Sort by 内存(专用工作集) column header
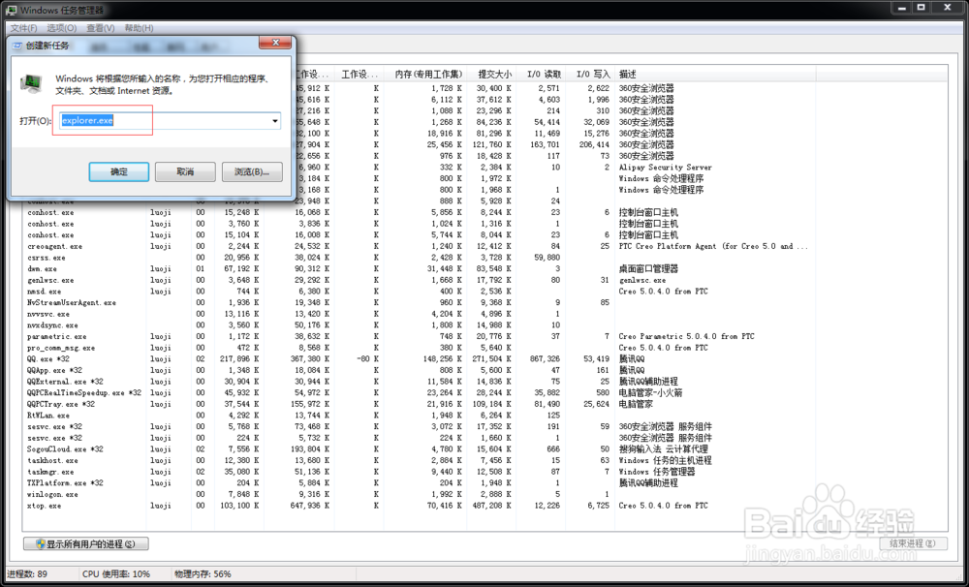Viewport: 969px width, 587px height. pyautogui.click(x=427, y=75)
